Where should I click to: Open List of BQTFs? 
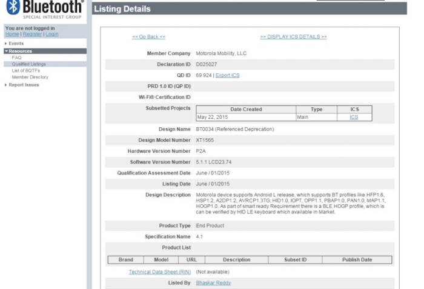[x=25, y=70]
